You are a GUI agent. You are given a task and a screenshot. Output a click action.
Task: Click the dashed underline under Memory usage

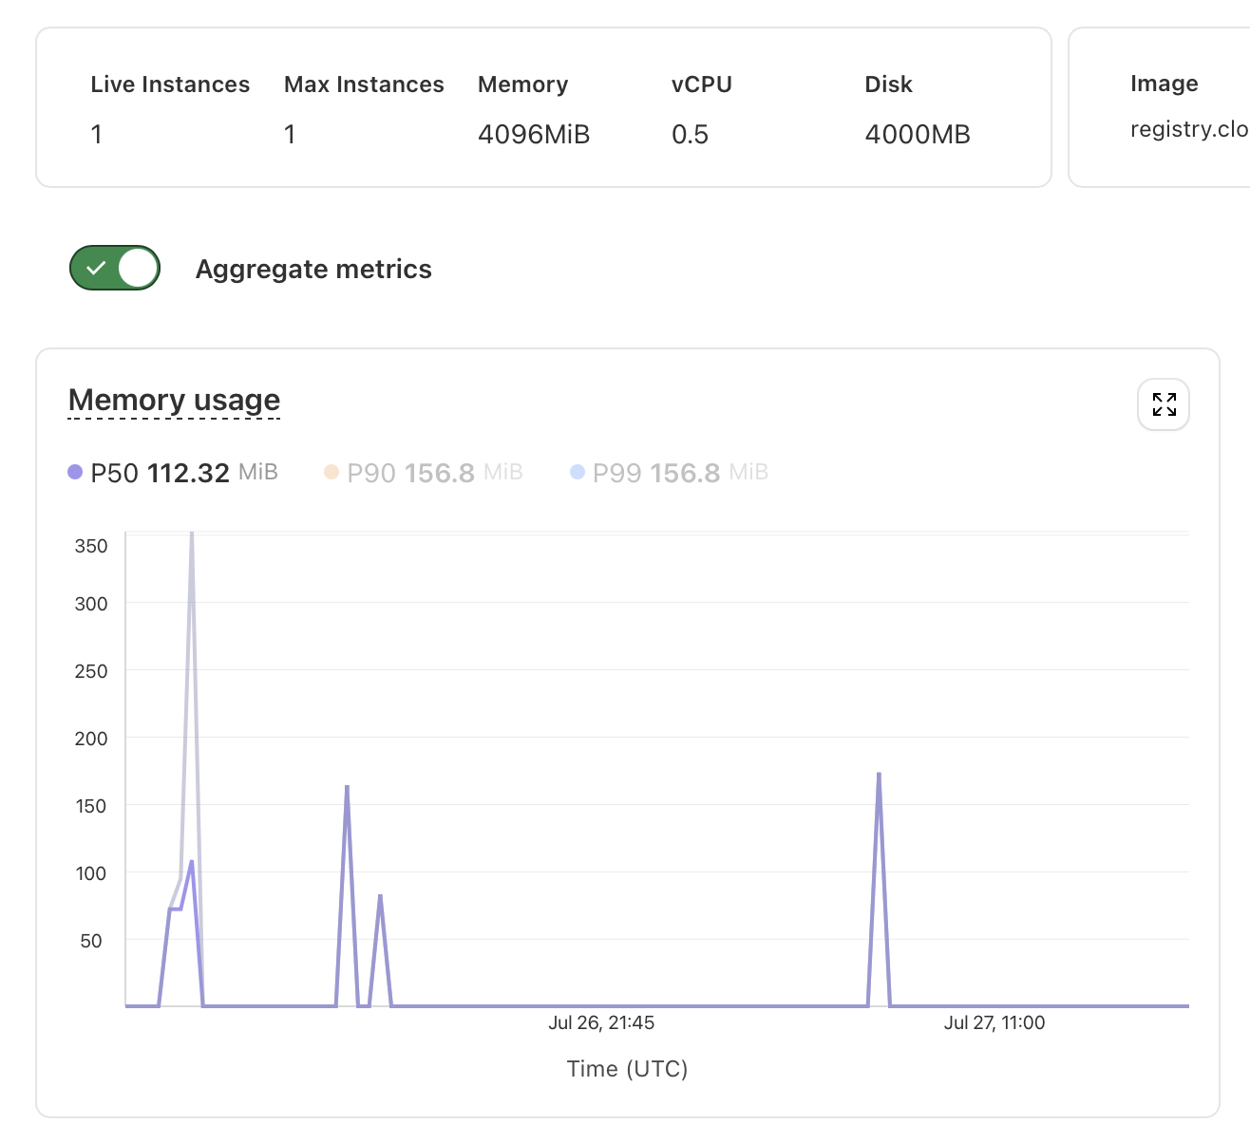coord(174,416)
